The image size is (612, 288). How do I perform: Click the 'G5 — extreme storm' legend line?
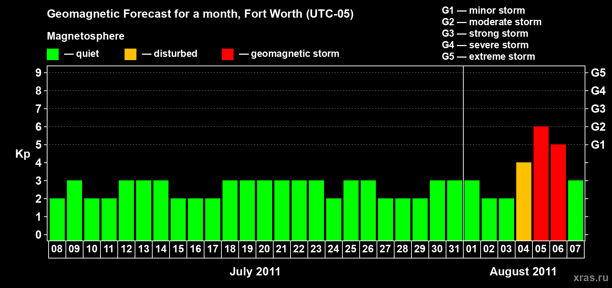[x=488, y=57]
